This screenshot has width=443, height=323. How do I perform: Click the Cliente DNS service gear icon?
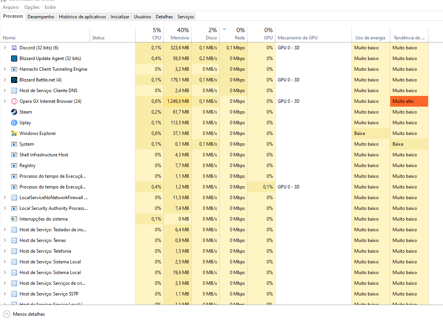pyautogui.click(x=14, y=91)
